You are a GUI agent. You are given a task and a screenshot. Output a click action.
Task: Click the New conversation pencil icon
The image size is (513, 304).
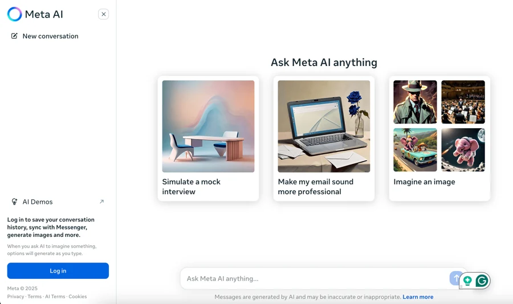14,36
